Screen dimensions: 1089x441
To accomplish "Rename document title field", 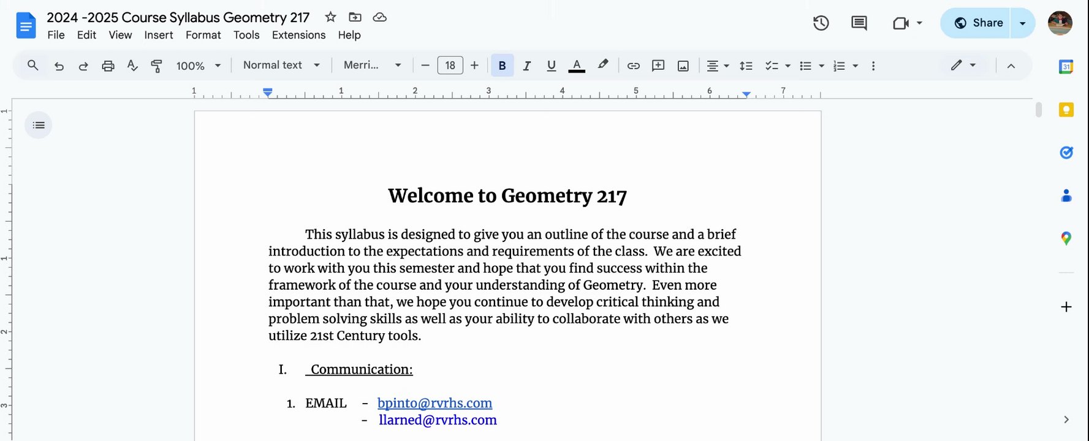I will [178, 17].
